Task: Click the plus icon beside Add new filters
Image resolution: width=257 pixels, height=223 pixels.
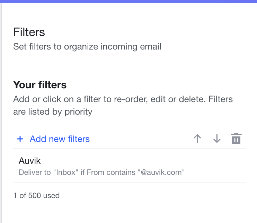Action: (x=20, y=139)
